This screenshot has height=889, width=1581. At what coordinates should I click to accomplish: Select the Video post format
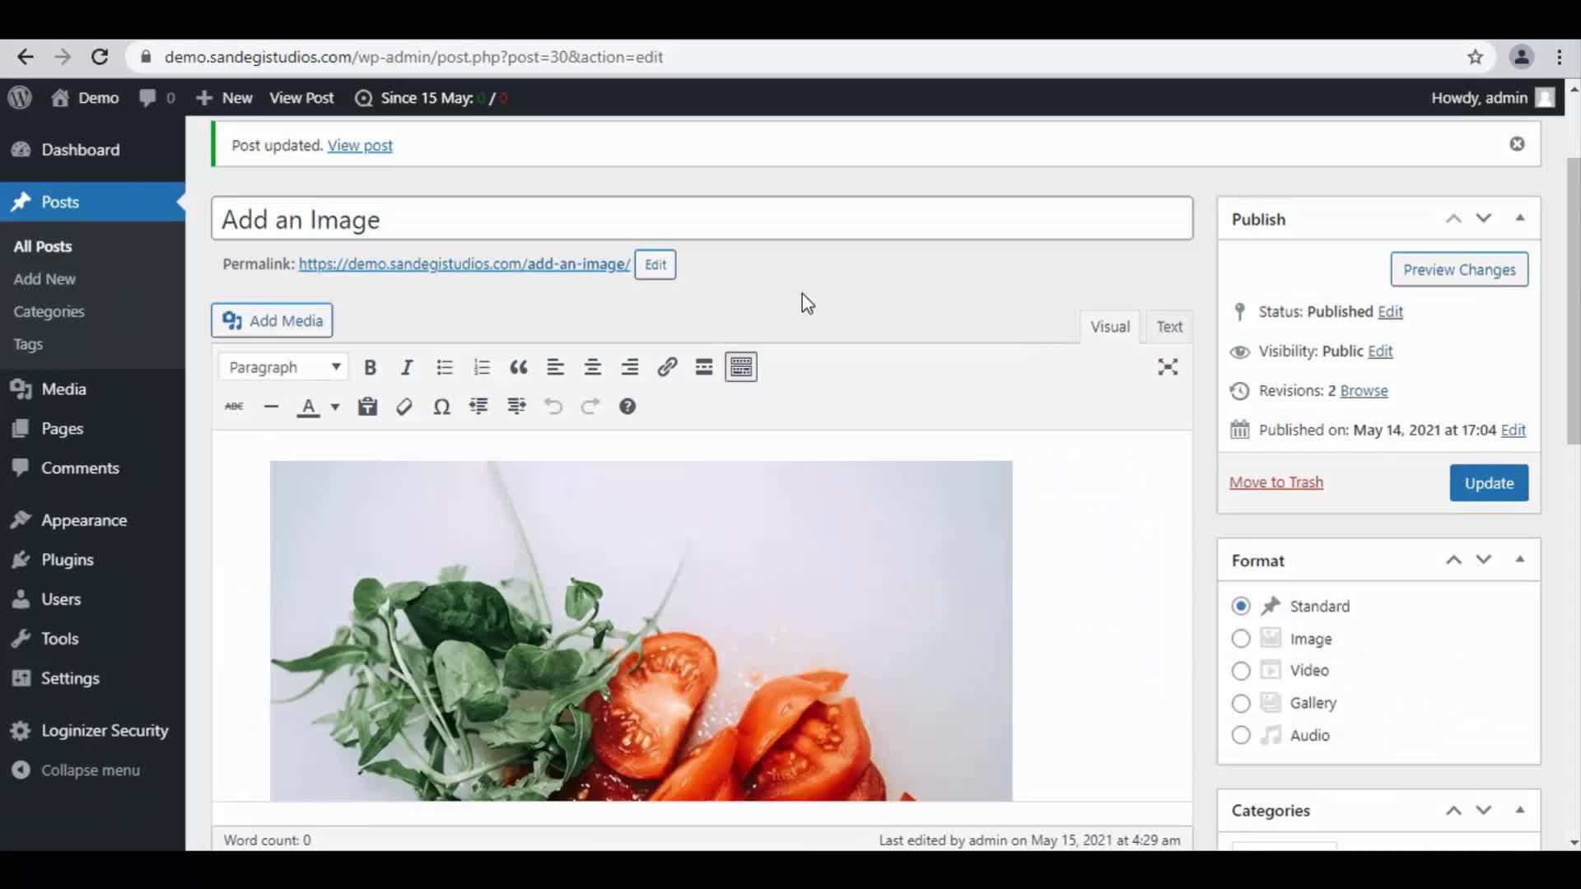[1241, 671]
